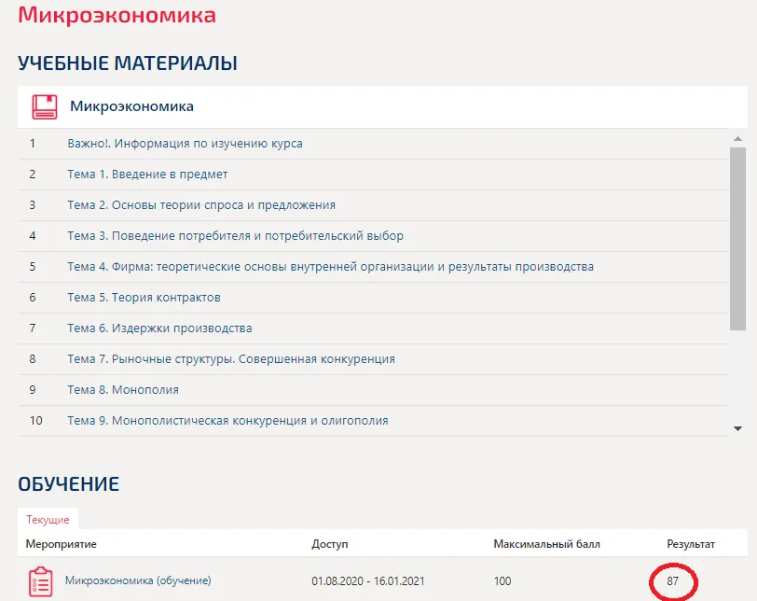757x601 pixels.
Task: Open Тема 1. Введение в предмет
Action: pos(147,175)
